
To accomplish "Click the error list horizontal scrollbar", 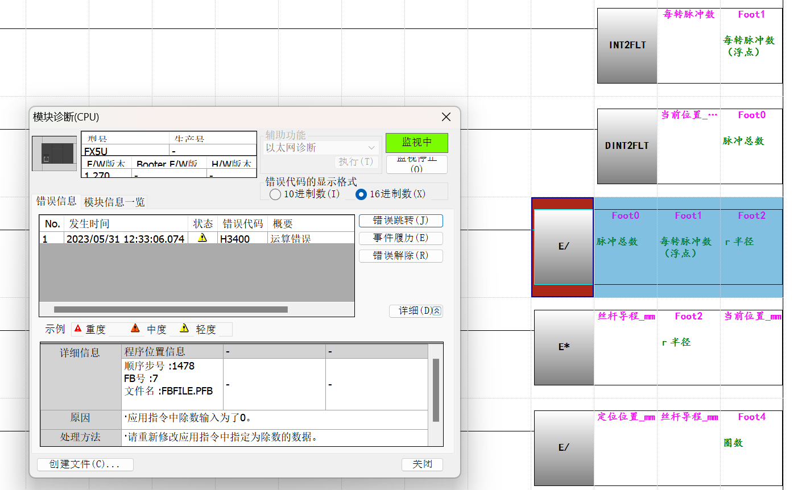I will click(x=171, y=310).
